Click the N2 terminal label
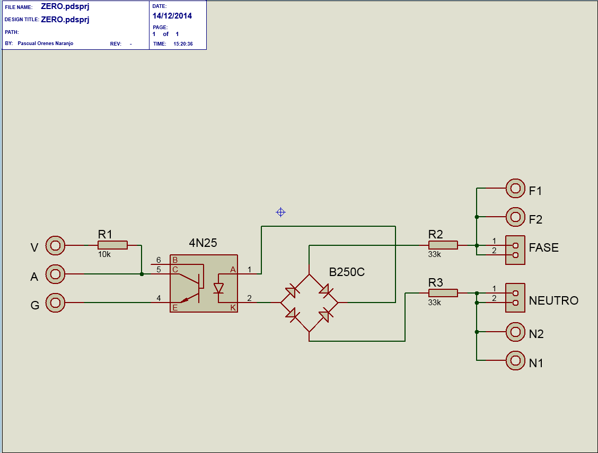 536,334
